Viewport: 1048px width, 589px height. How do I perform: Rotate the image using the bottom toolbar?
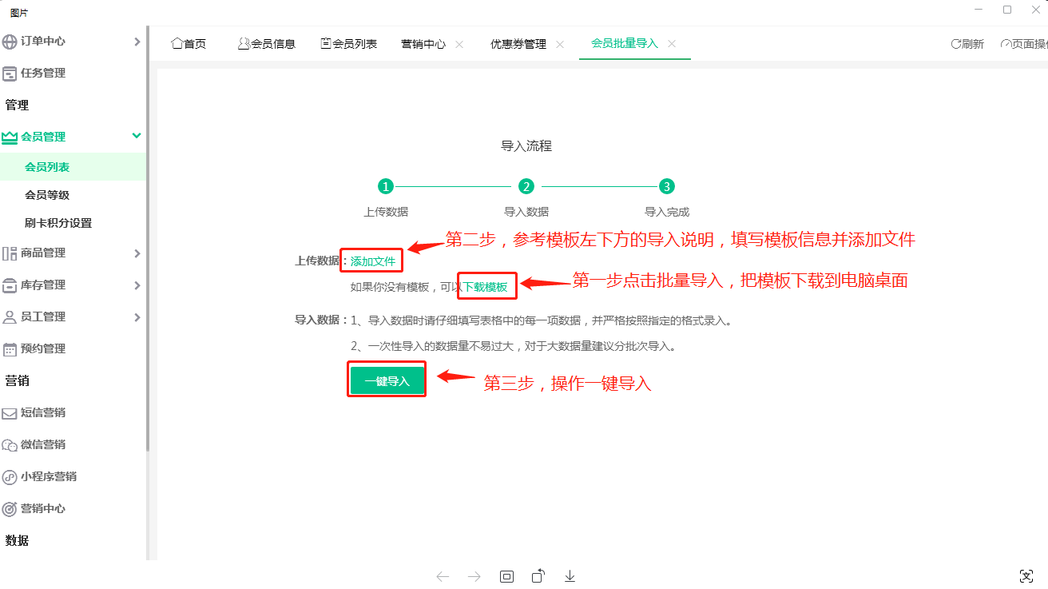pos(538,576)
